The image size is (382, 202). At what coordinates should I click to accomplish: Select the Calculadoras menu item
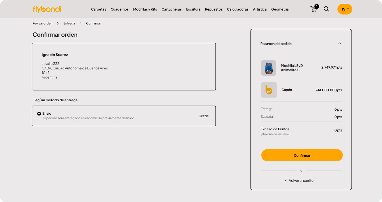click(237, 9)
